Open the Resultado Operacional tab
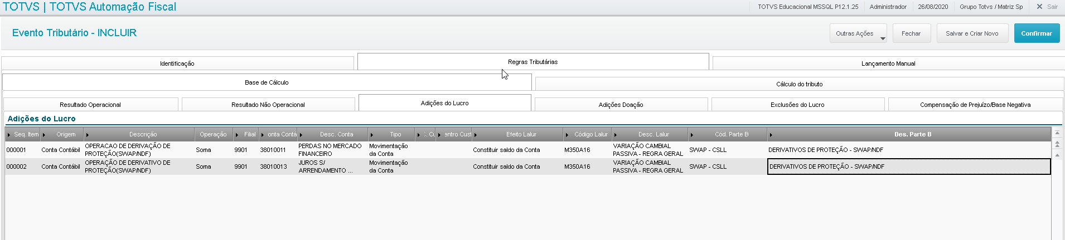The height and width of the screenshot is (240, 1065). point(90,105)
